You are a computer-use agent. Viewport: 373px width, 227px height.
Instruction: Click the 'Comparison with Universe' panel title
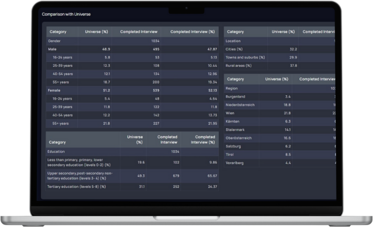[64, 14]
